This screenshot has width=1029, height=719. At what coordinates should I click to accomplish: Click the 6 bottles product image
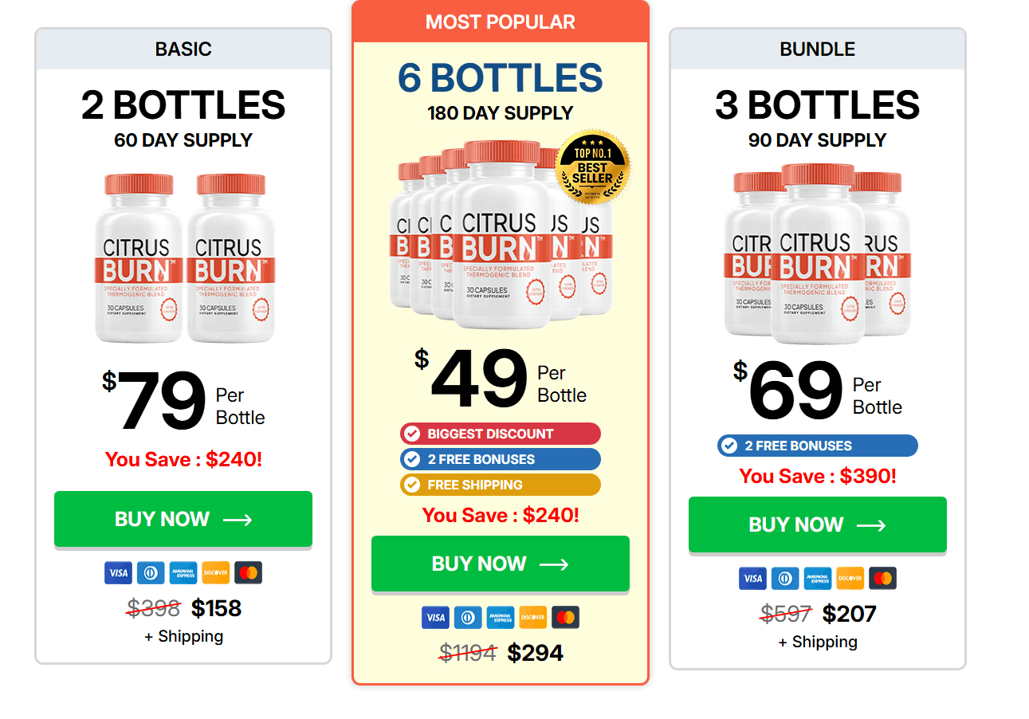tap(501, 235)
